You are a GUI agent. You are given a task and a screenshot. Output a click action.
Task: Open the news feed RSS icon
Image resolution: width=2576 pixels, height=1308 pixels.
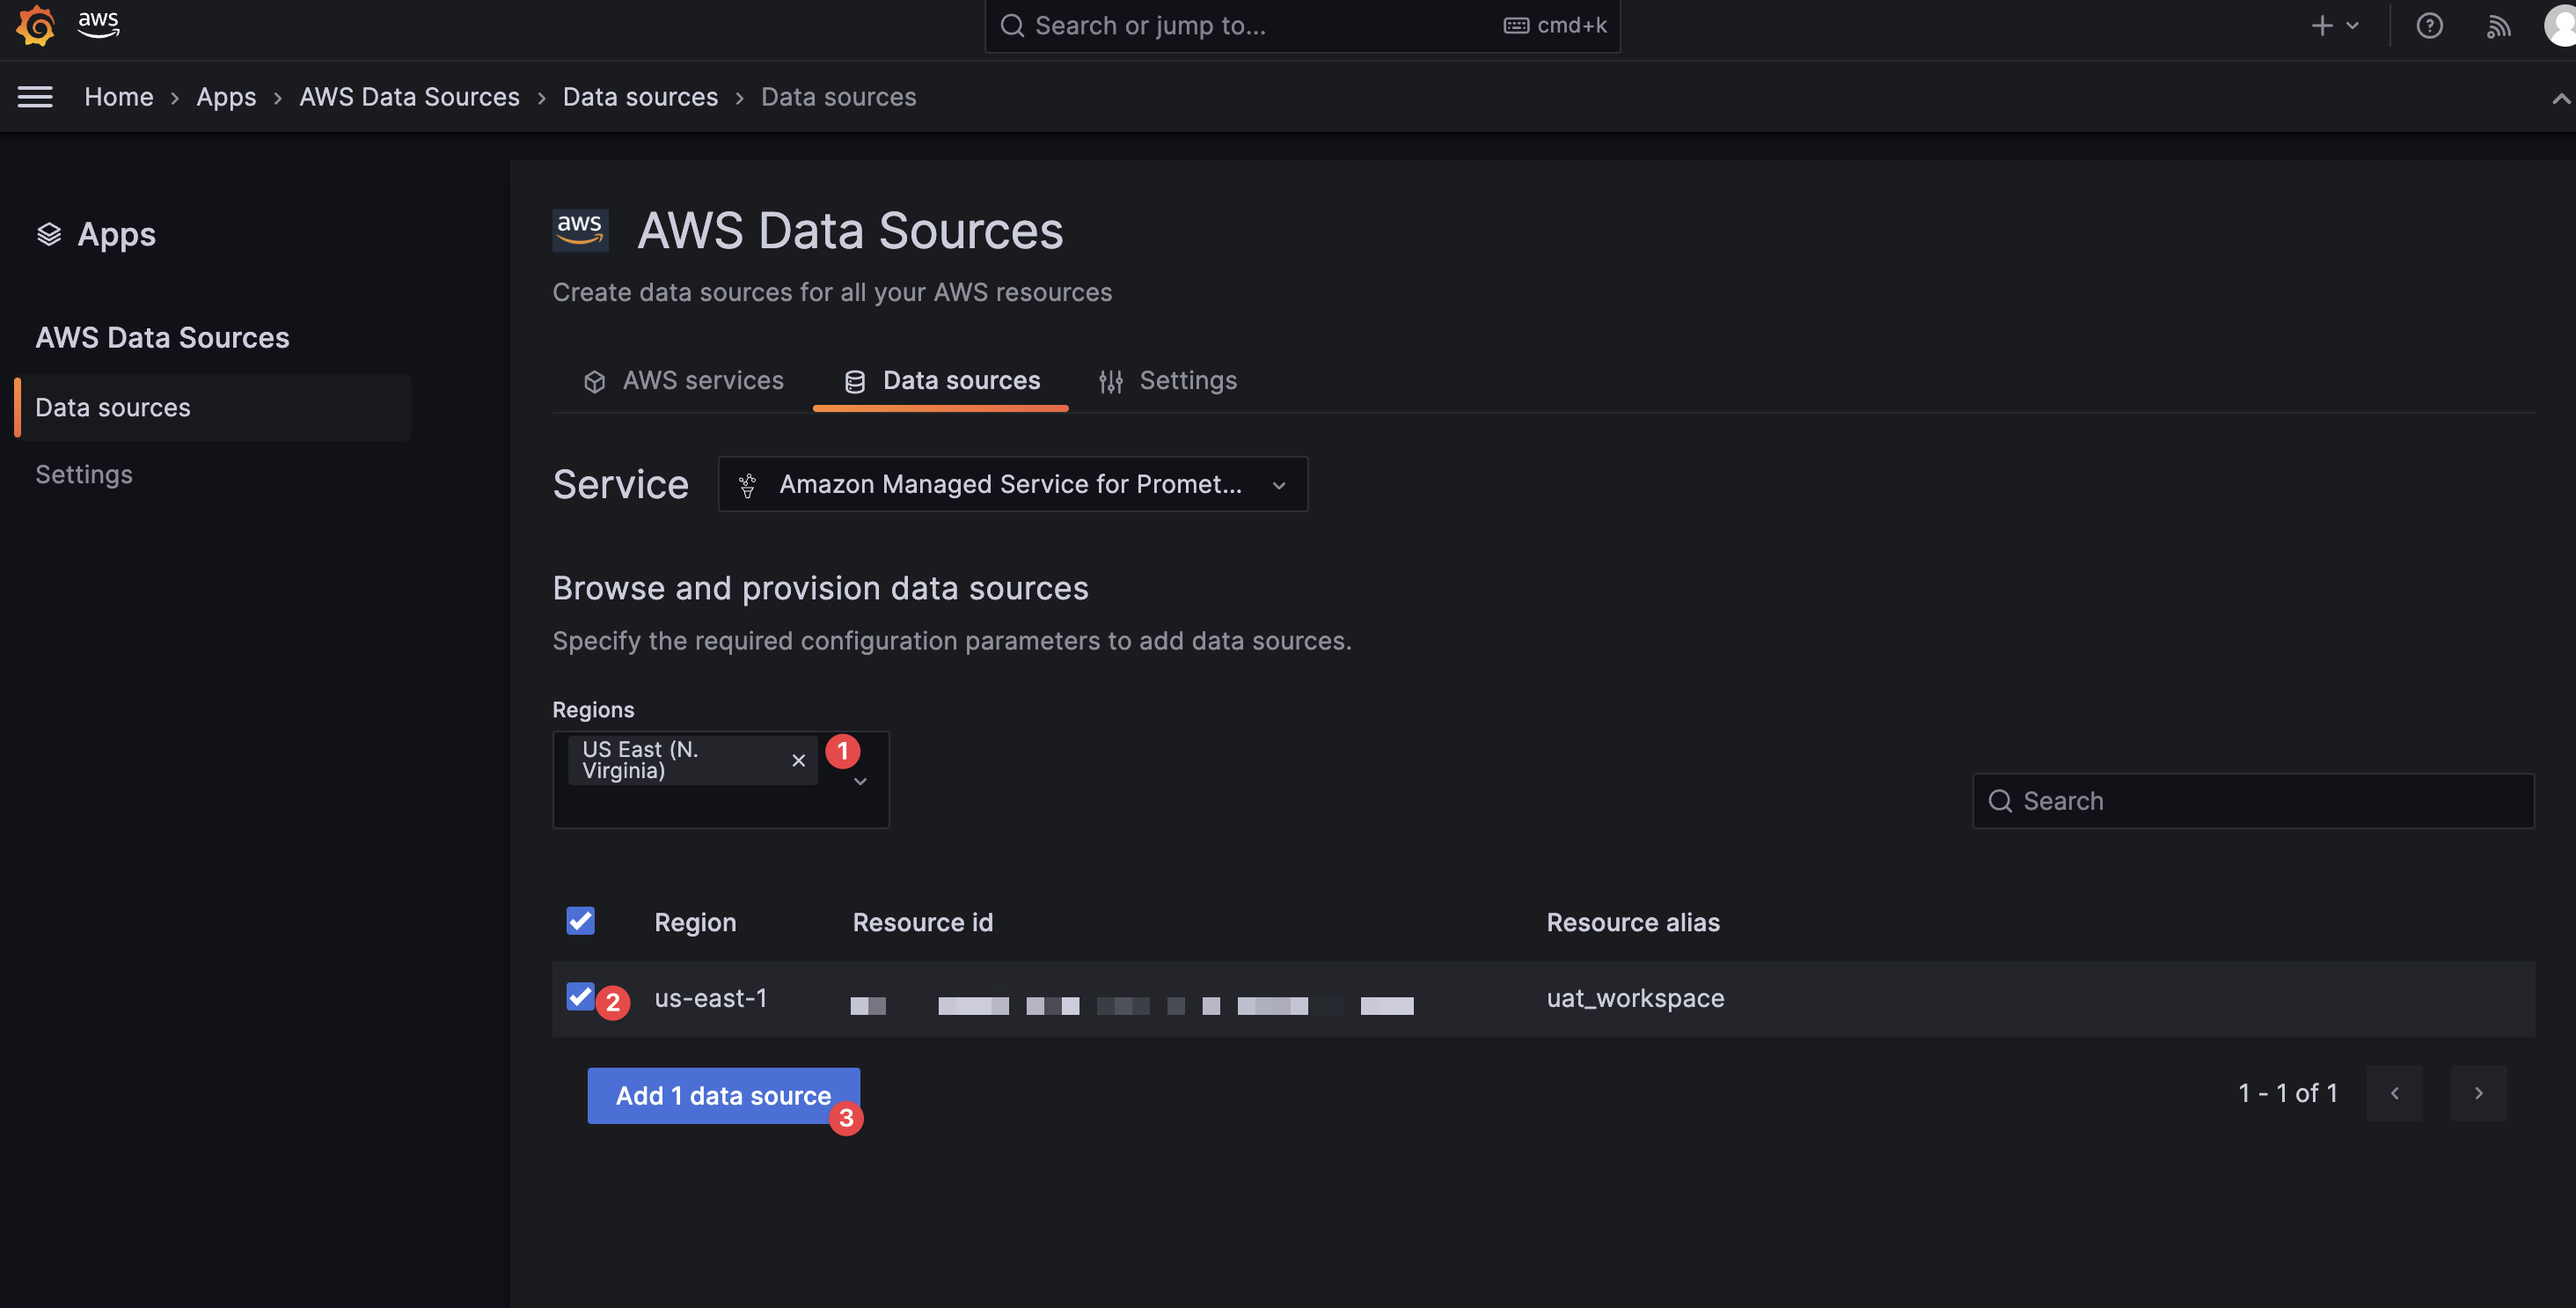pos(2498,26)
